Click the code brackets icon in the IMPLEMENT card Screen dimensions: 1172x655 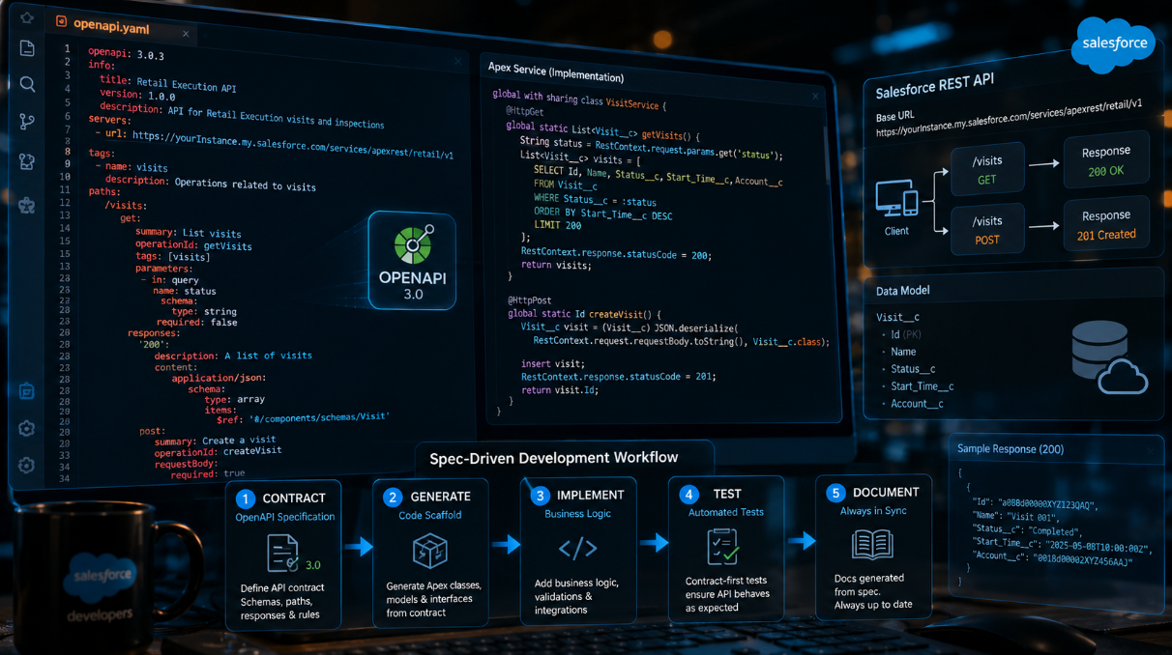pyautogui.click(x=577, y=549)
